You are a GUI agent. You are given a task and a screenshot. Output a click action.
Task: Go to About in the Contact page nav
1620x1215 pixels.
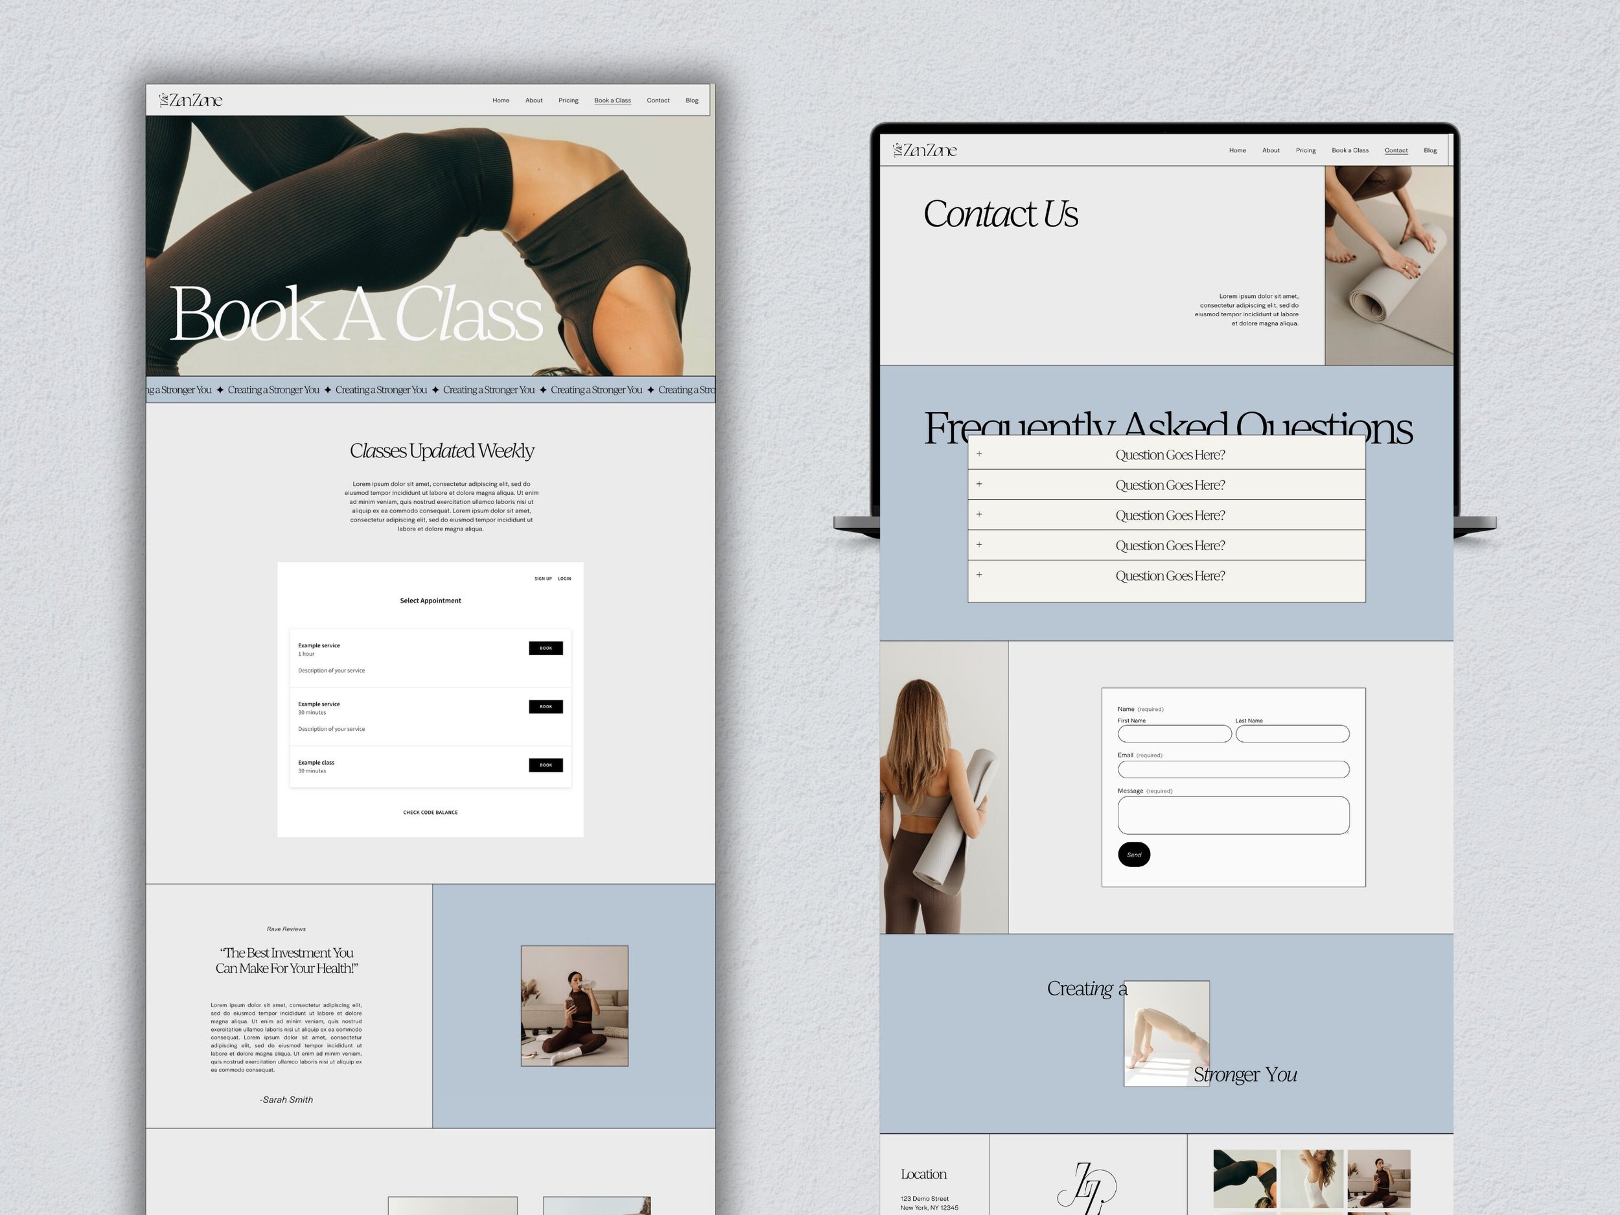click(1271, 150)
